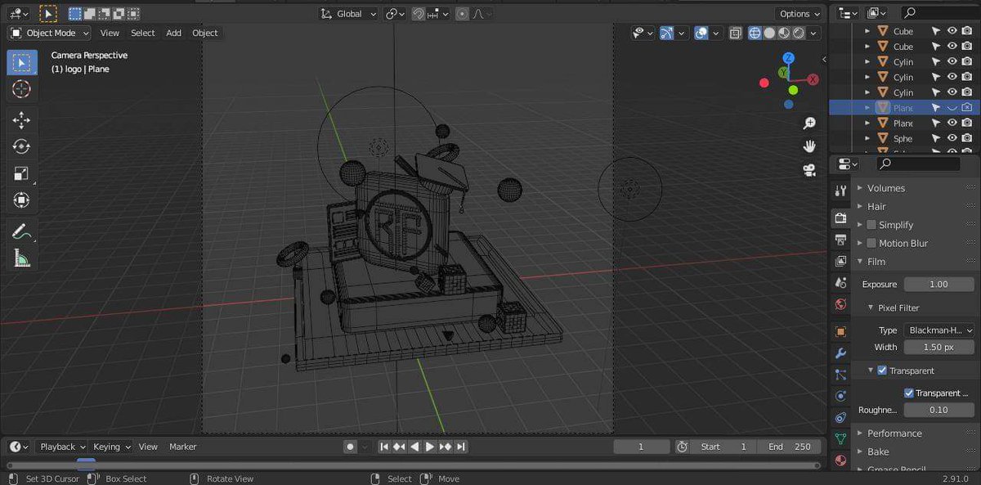The width and height of the screenshot is (981, 485).
Task: Open the Output properties printer tab
Action: (840, 240)
